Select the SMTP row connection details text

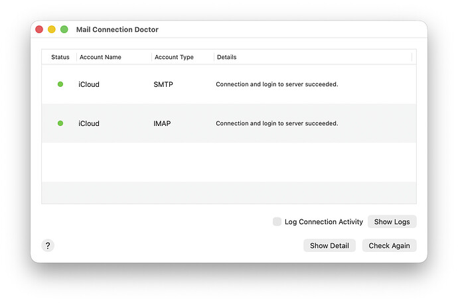click(277, 84)
